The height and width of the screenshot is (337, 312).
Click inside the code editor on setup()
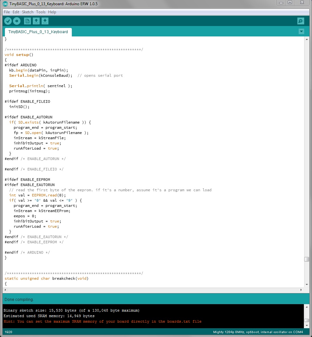click(x=22, y=54)
